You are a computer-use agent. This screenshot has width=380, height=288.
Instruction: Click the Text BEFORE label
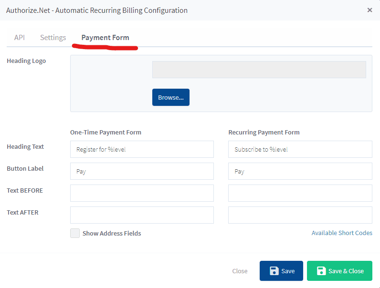pos(25,191)
